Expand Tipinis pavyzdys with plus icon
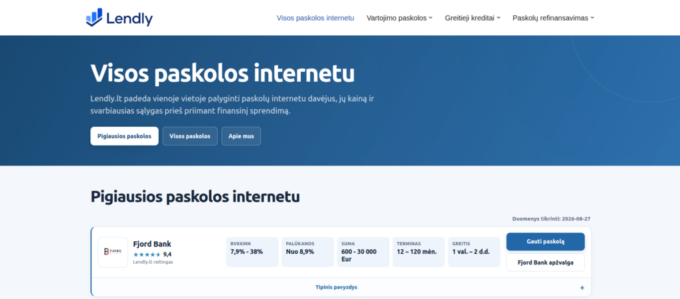The height and width of the screenshot is (299, 680). tap(582, 288)
